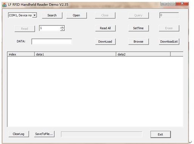The image size is (194, 144).
Task: Select the data1 column header
Action: pos(75,54)
